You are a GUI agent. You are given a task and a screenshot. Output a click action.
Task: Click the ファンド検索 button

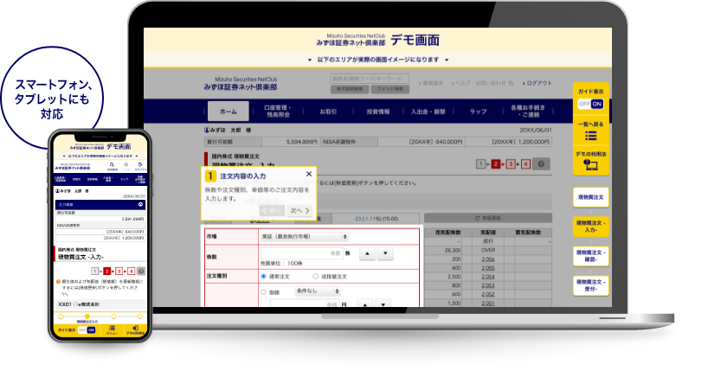coord(389,89)
